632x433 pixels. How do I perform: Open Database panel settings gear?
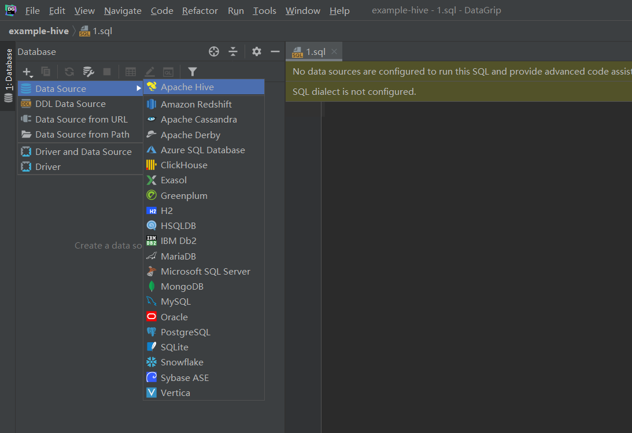257,51
